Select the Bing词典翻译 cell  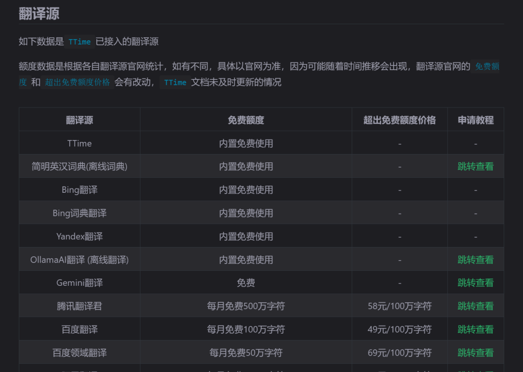(x=79, y=213)
